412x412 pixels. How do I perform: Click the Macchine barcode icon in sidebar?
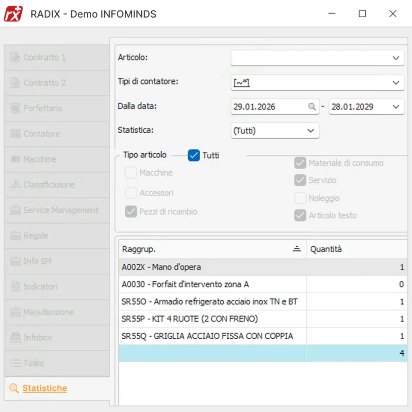[x=15, y=159]
